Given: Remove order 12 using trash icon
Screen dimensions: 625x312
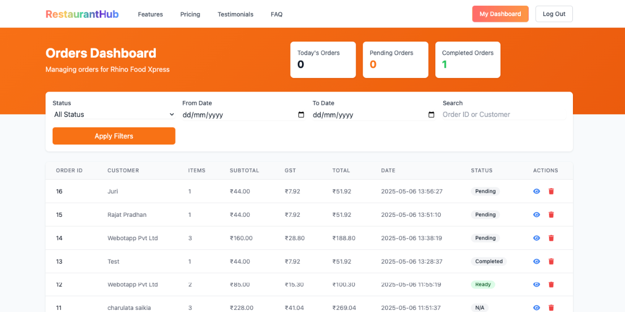Looking at the screenshot, I should (551, 284).
